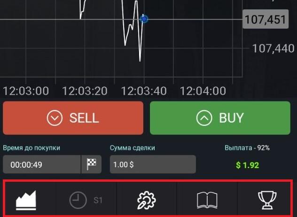Image resolution: width=297 pixels, height=217 pixels.
Task: Click the 12:03:40 time axis label
Action: click(x=144, y=90)
